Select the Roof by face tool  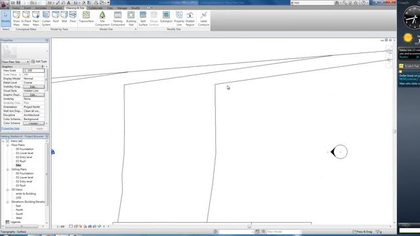56,17
